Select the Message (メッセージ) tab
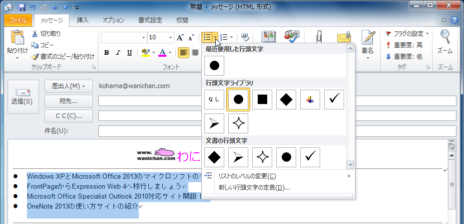Screen dimensions: 464x224 point(52,20)
